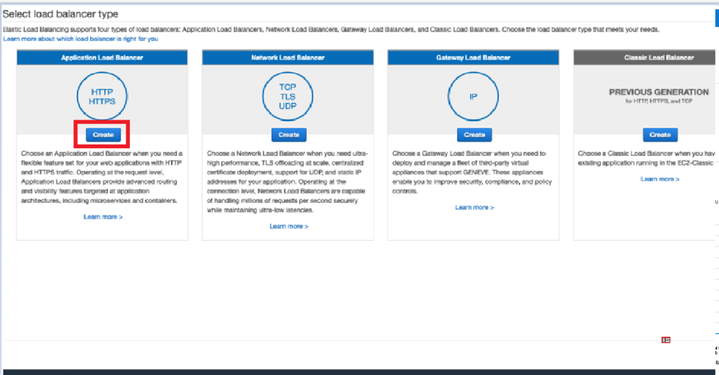
Task: Click the Network Load Balancer description paragraph
Action: pos(288,181)
